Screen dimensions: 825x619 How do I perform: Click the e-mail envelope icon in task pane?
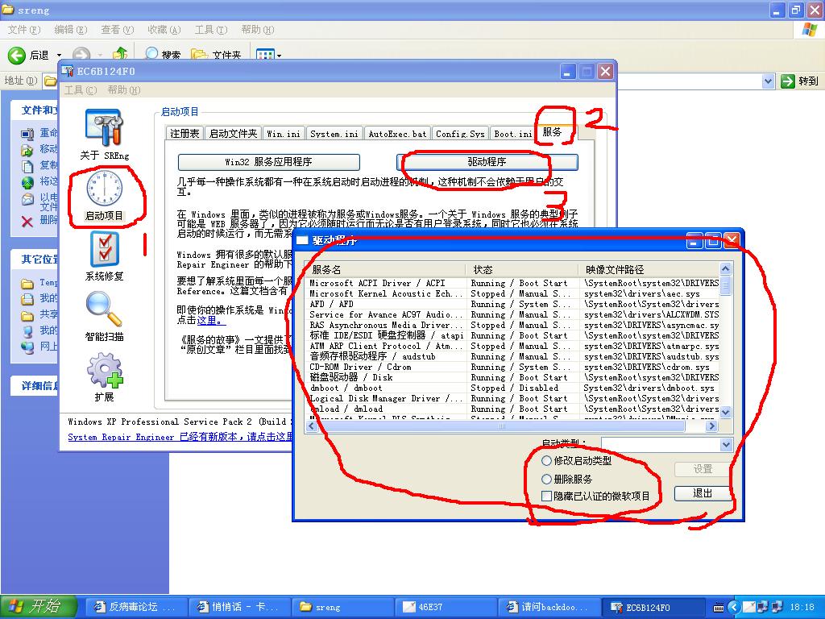coord(27,200)
